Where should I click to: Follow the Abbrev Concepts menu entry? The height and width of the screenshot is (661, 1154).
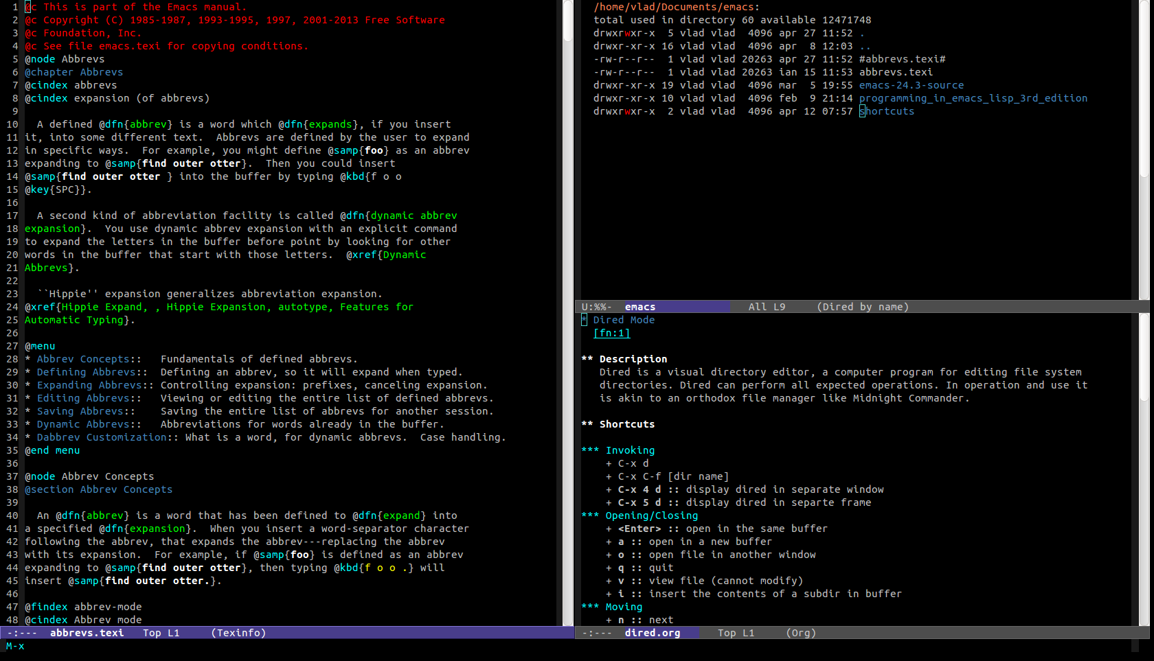pyautogui.click(x=83, y=359)
